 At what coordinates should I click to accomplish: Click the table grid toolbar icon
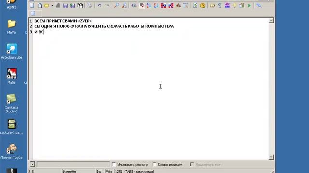click(185, 5)
